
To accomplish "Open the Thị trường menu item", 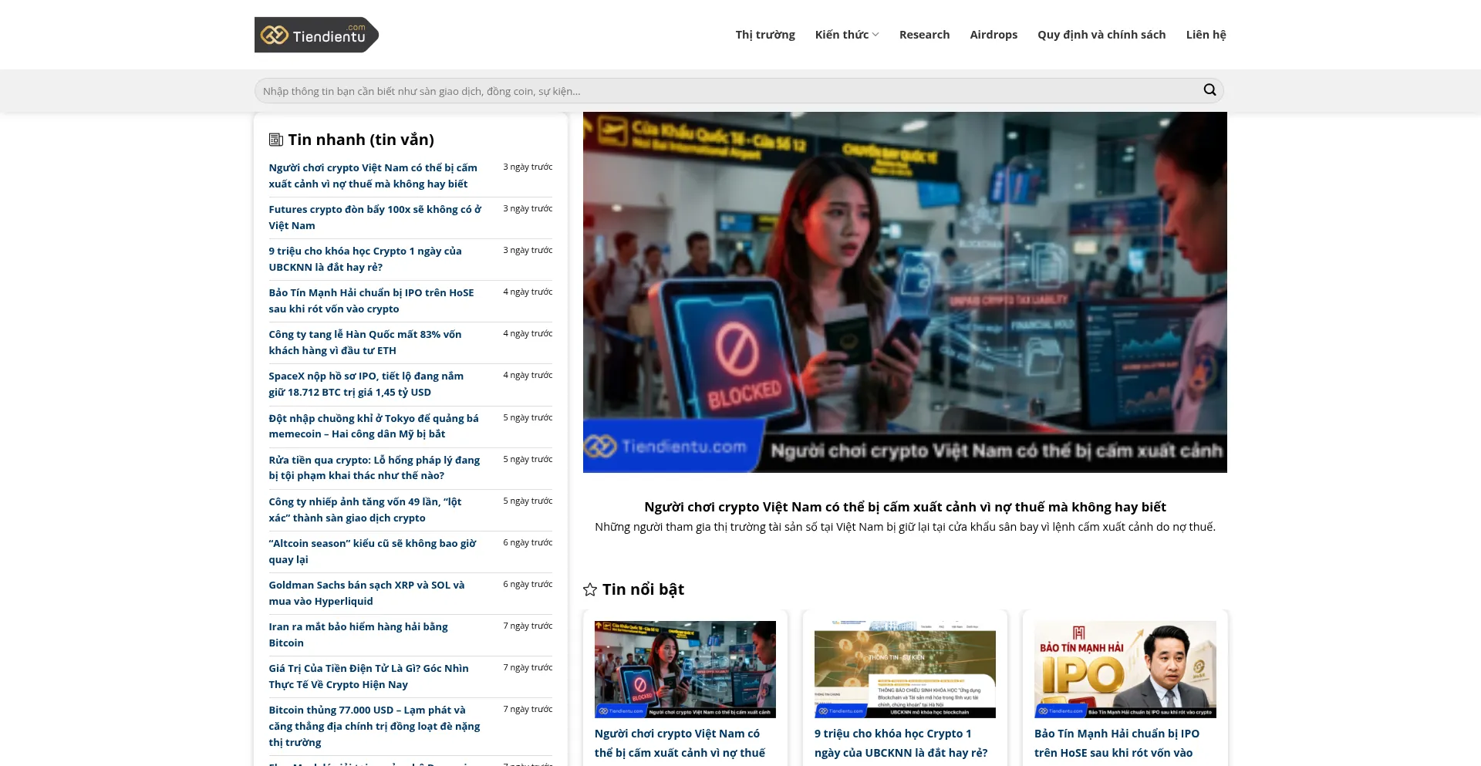I will [765, 35].
